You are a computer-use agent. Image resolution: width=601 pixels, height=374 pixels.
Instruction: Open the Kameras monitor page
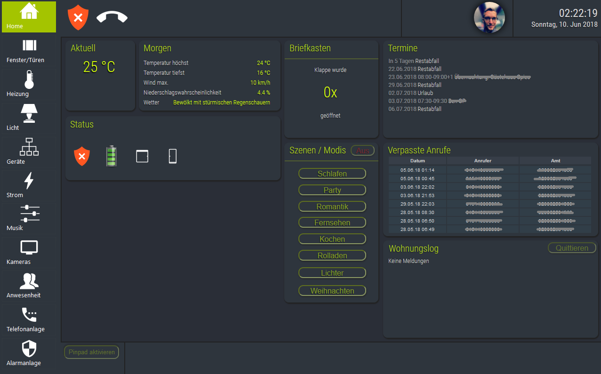coord(29,253)
